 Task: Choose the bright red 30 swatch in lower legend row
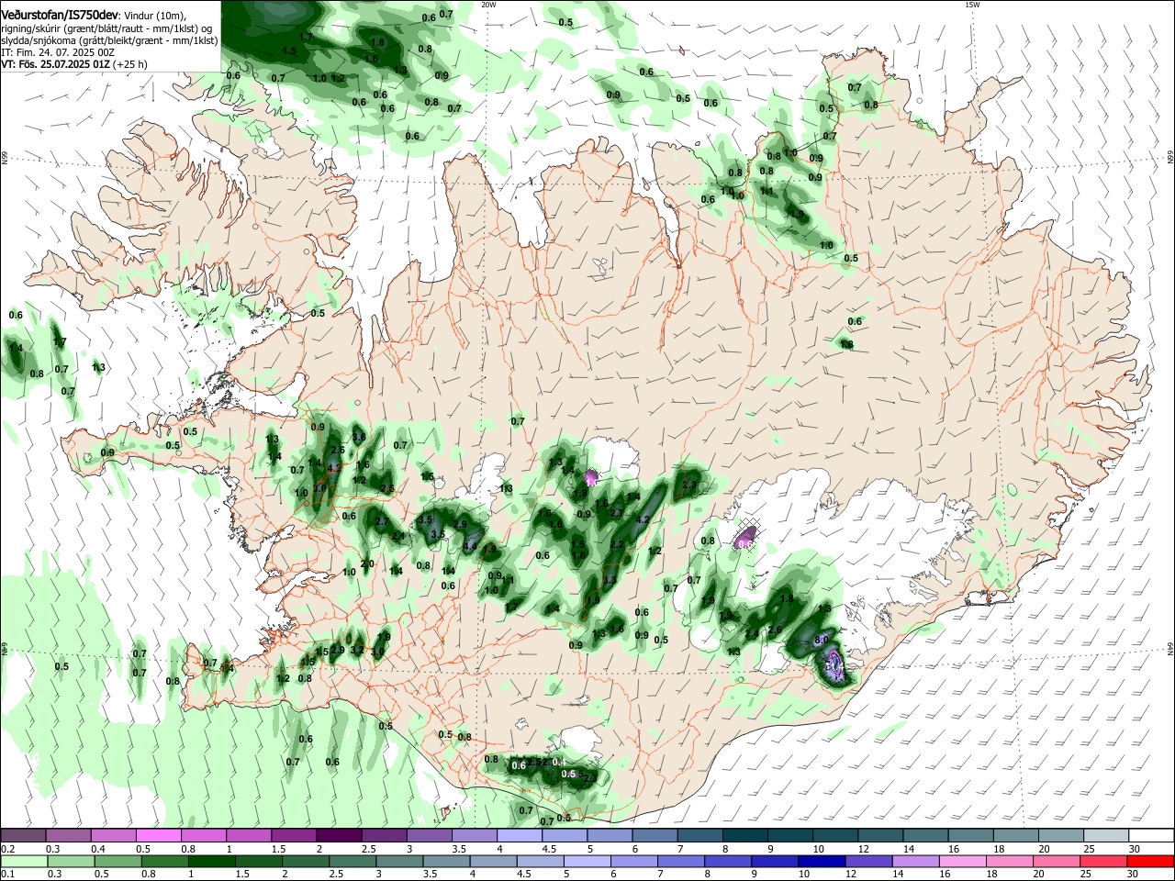pyautogui.click(x=1149, y=862)
